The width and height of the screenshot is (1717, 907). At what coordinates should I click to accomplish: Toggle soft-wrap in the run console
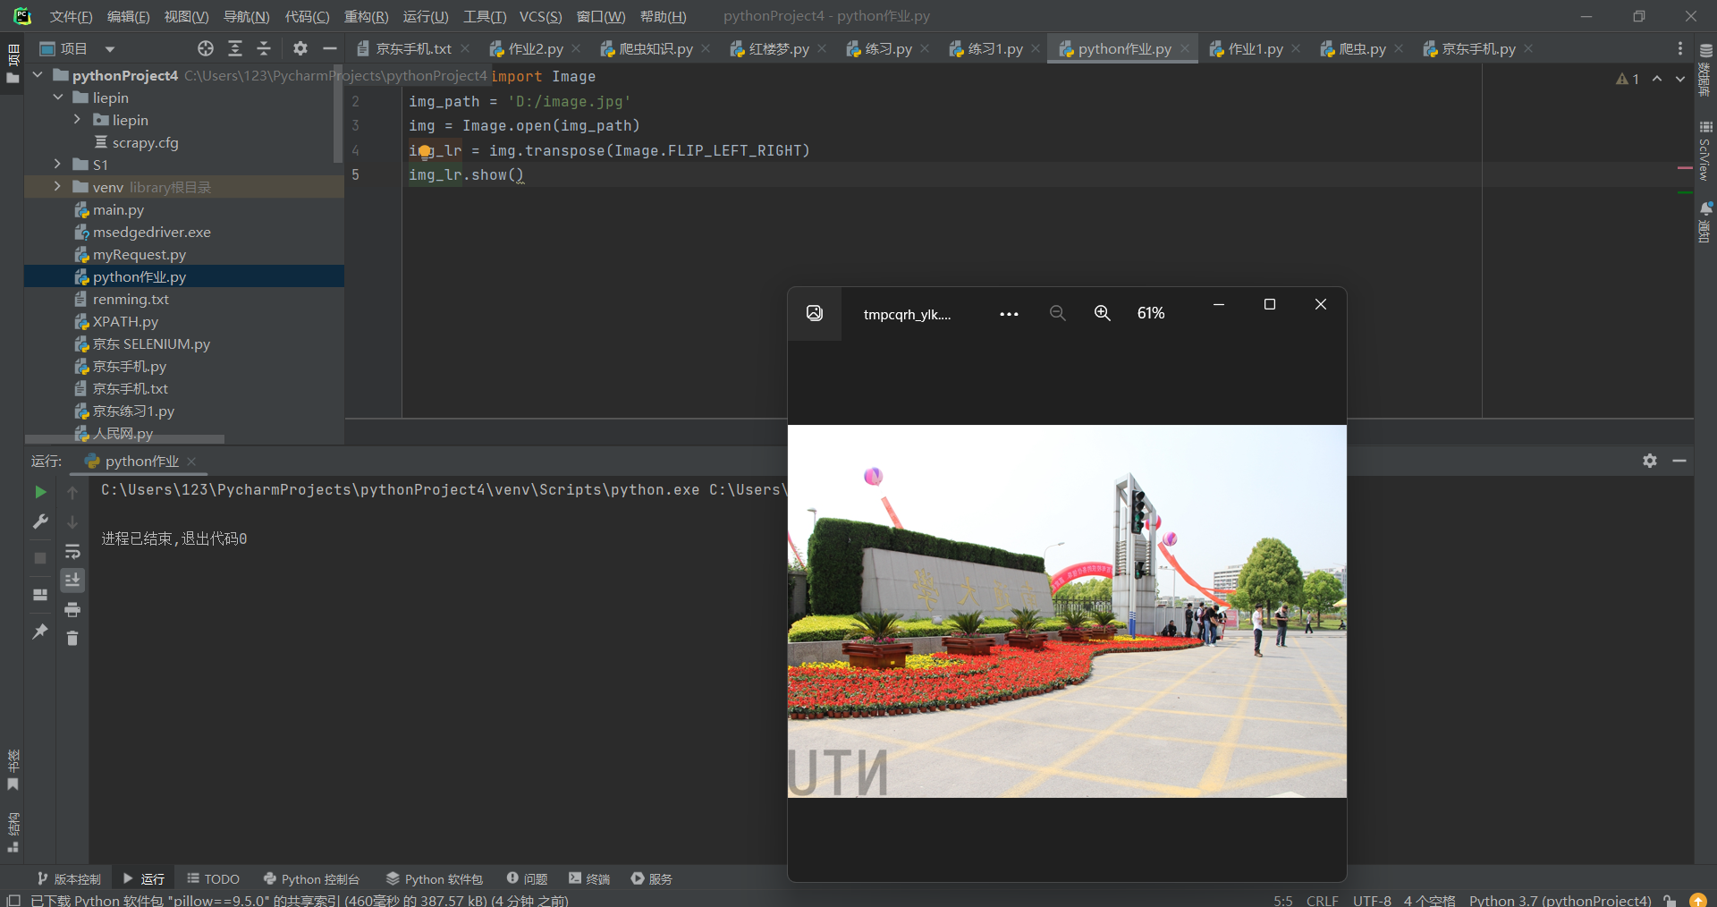click(x=72, y=552)
